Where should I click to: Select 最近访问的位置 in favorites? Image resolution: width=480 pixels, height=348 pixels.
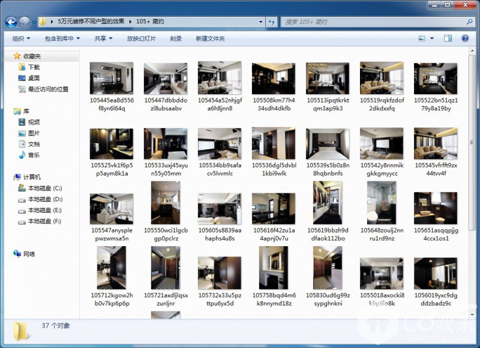(47, 89)
